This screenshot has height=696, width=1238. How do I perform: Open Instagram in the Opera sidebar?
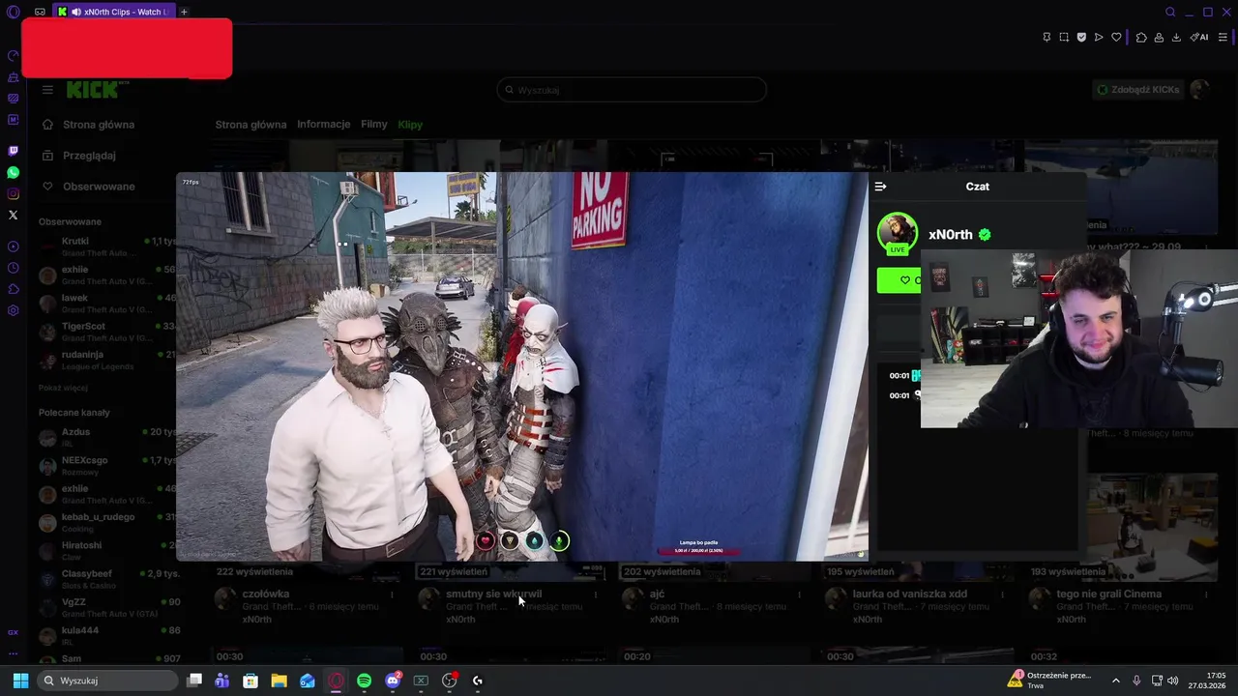tap(14, 193)
